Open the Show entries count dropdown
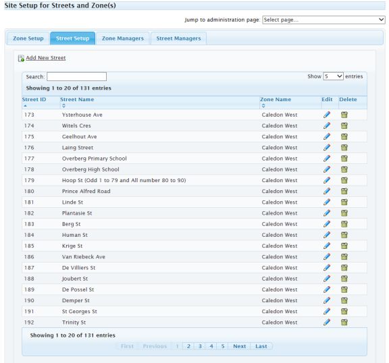The width and height of the screenshot is (389, 363). pos(333,76)
